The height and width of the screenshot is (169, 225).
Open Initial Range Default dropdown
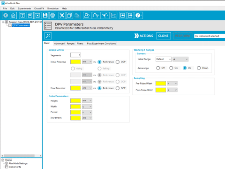click(164, 59)
